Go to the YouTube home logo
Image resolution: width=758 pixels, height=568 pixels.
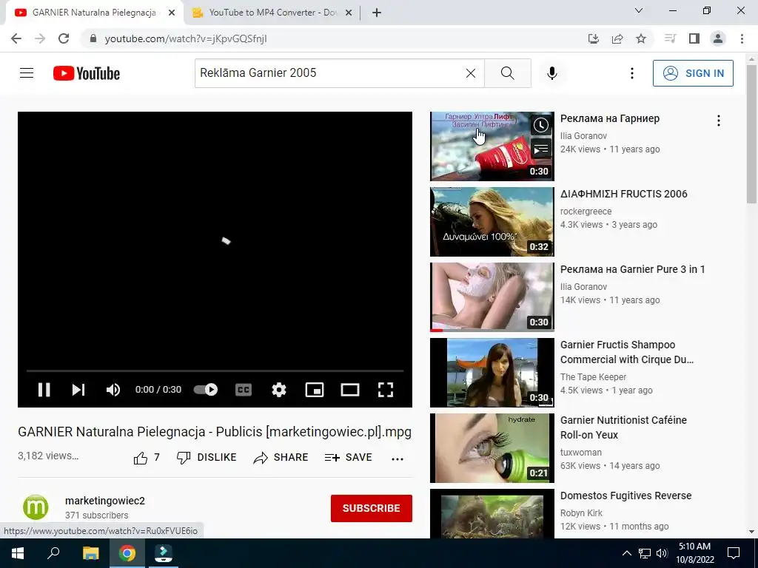(x=87, y=73)
